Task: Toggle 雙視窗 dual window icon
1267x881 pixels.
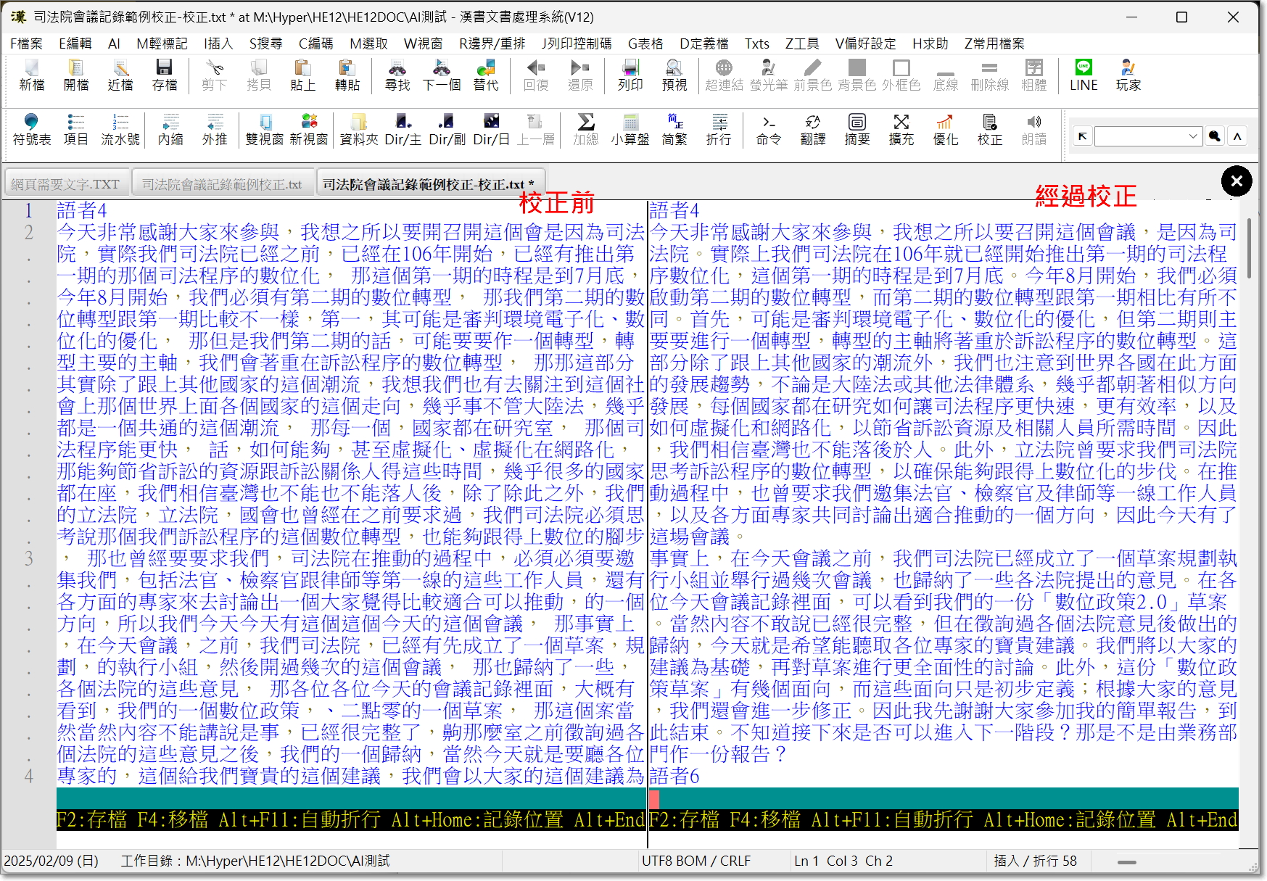Action: coord(265,130)
